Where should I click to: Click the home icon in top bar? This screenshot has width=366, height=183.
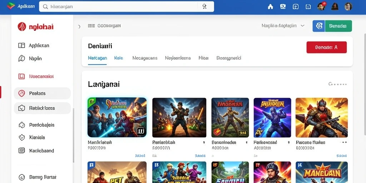pyautogui.click(x=270, y=6)
